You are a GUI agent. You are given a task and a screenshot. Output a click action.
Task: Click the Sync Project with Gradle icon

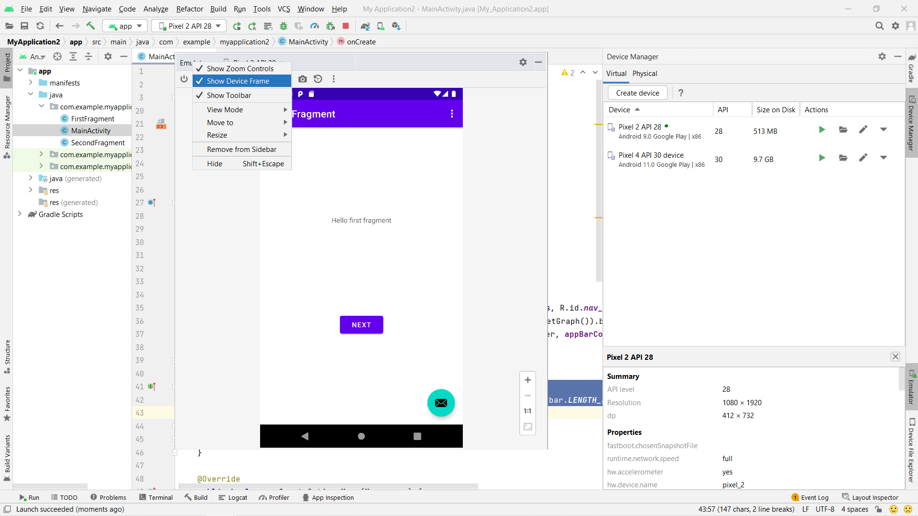click(x=364, y=26)
